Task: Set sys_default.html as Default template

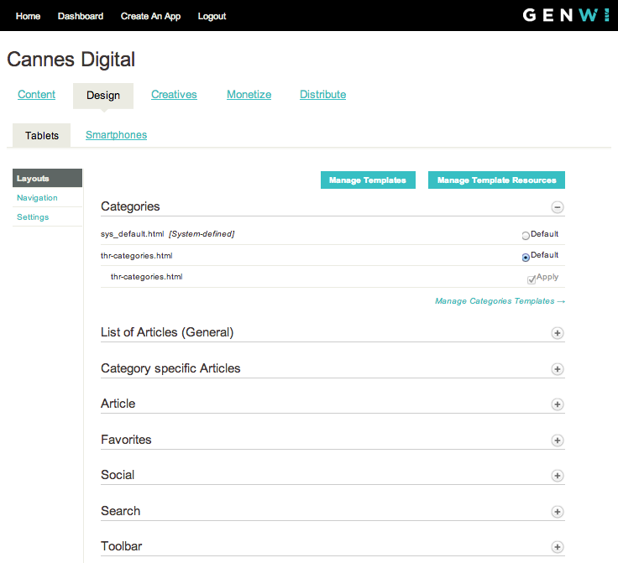Action: (x=526, y=236)
